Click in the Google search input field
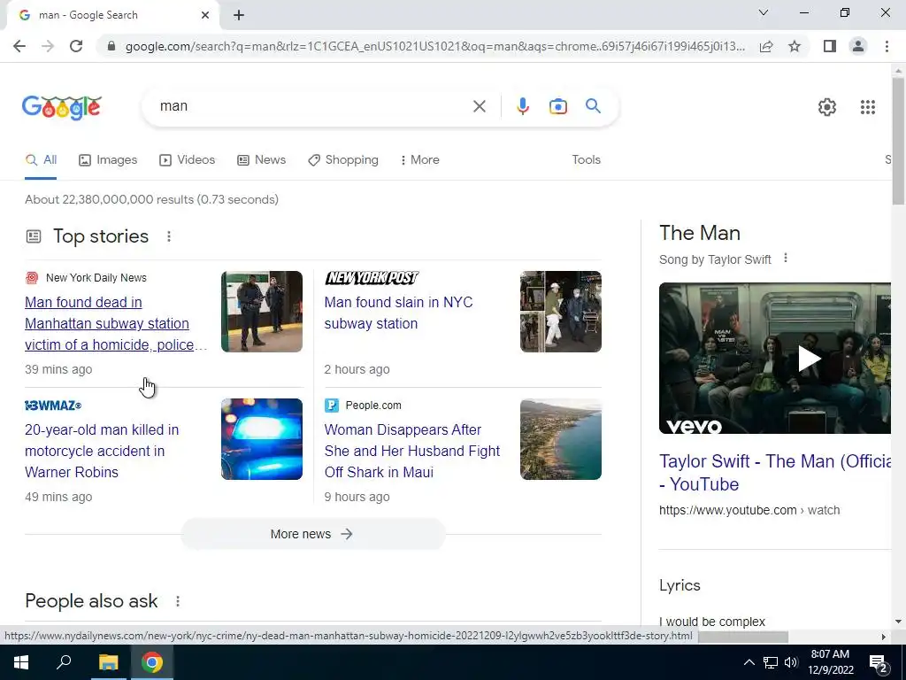 (312, 106)
